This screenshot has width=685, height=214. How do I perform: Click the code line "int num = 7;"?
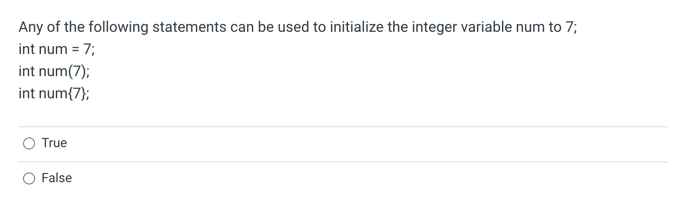point(57,49)
